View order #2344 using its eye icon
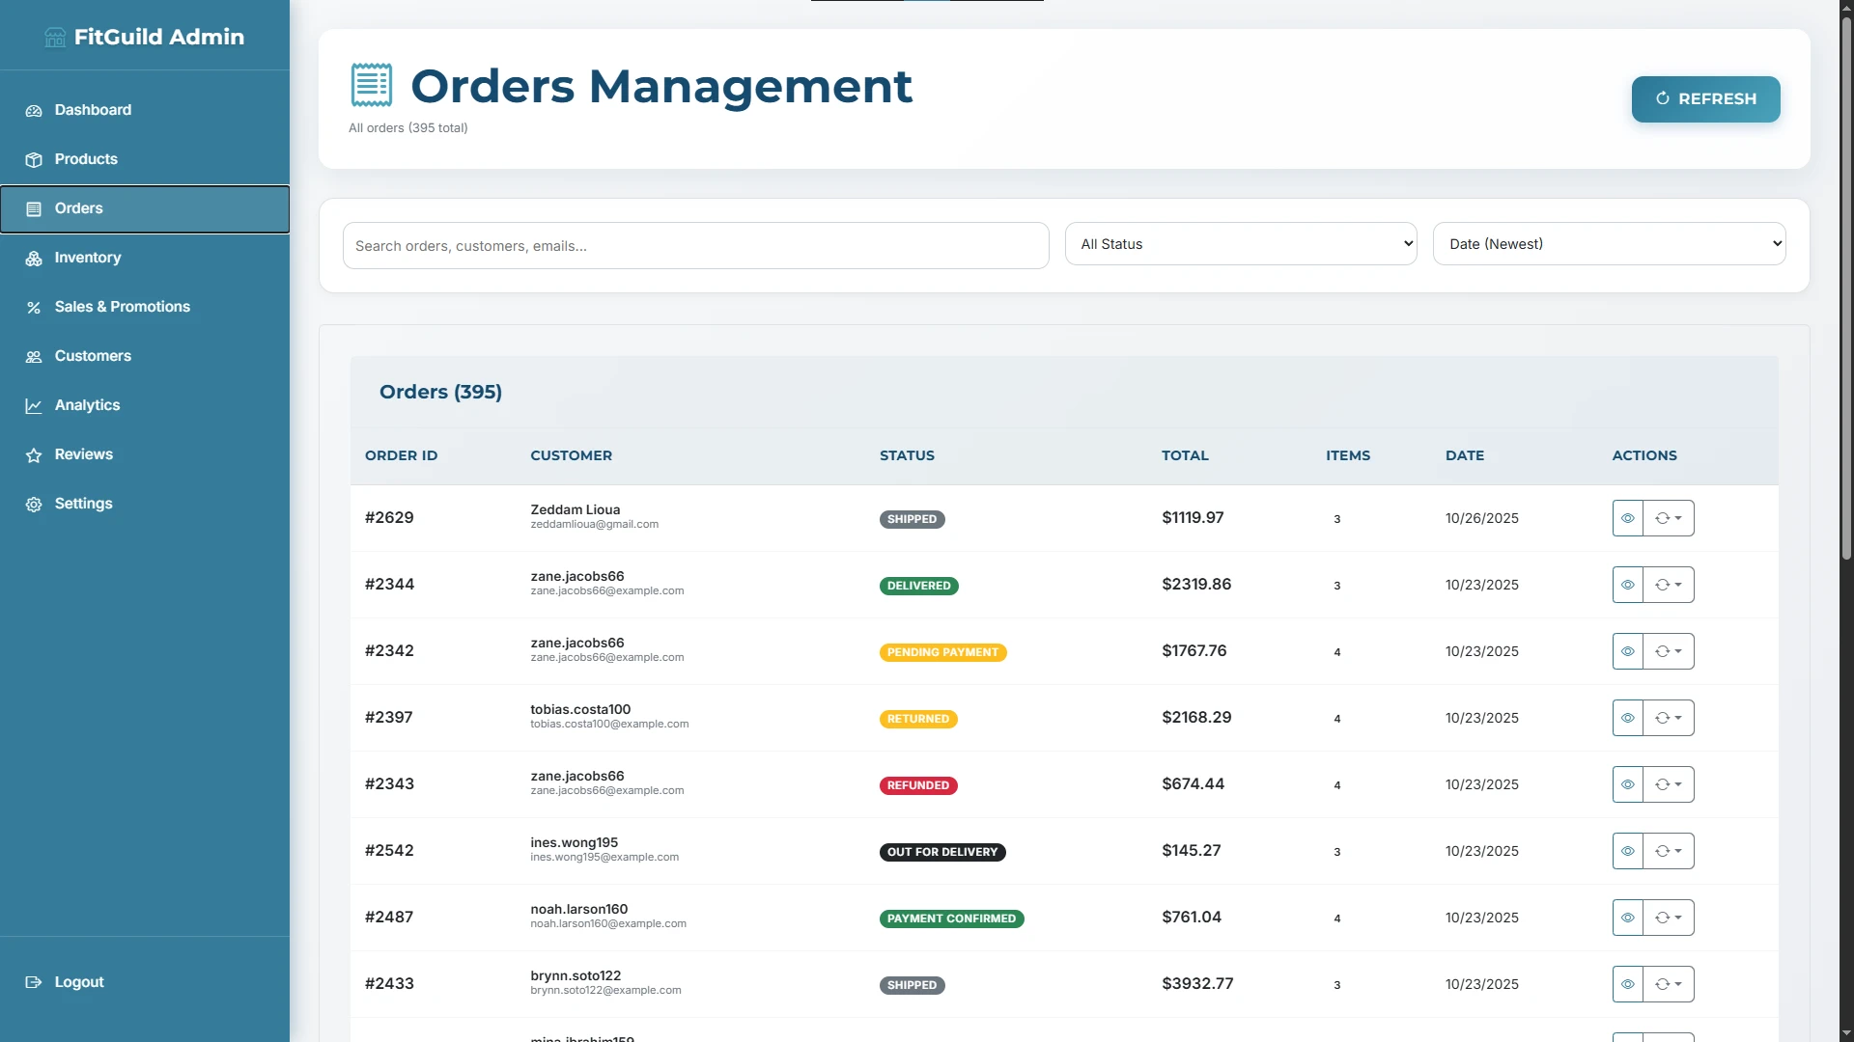 [1628, 585]
